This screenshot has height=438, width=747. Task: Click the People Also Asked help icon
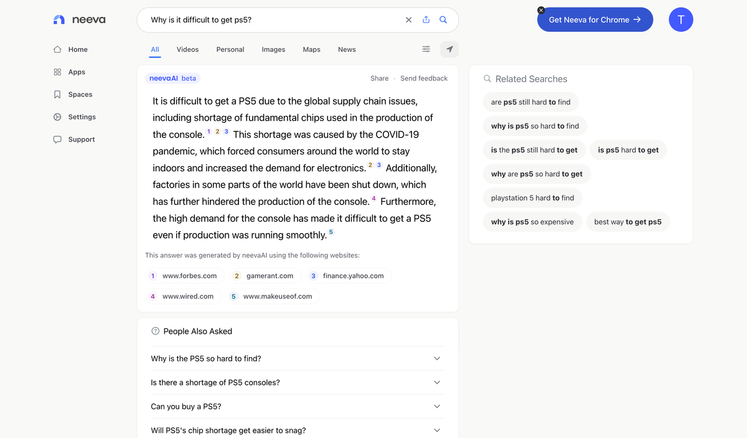[155, 331]
